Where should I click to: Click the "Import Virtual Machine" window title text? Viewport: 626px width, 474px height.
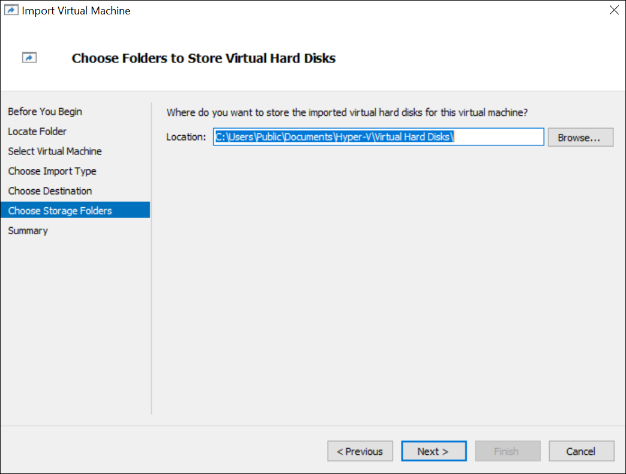pyautogui.click(x=76, y=11)
